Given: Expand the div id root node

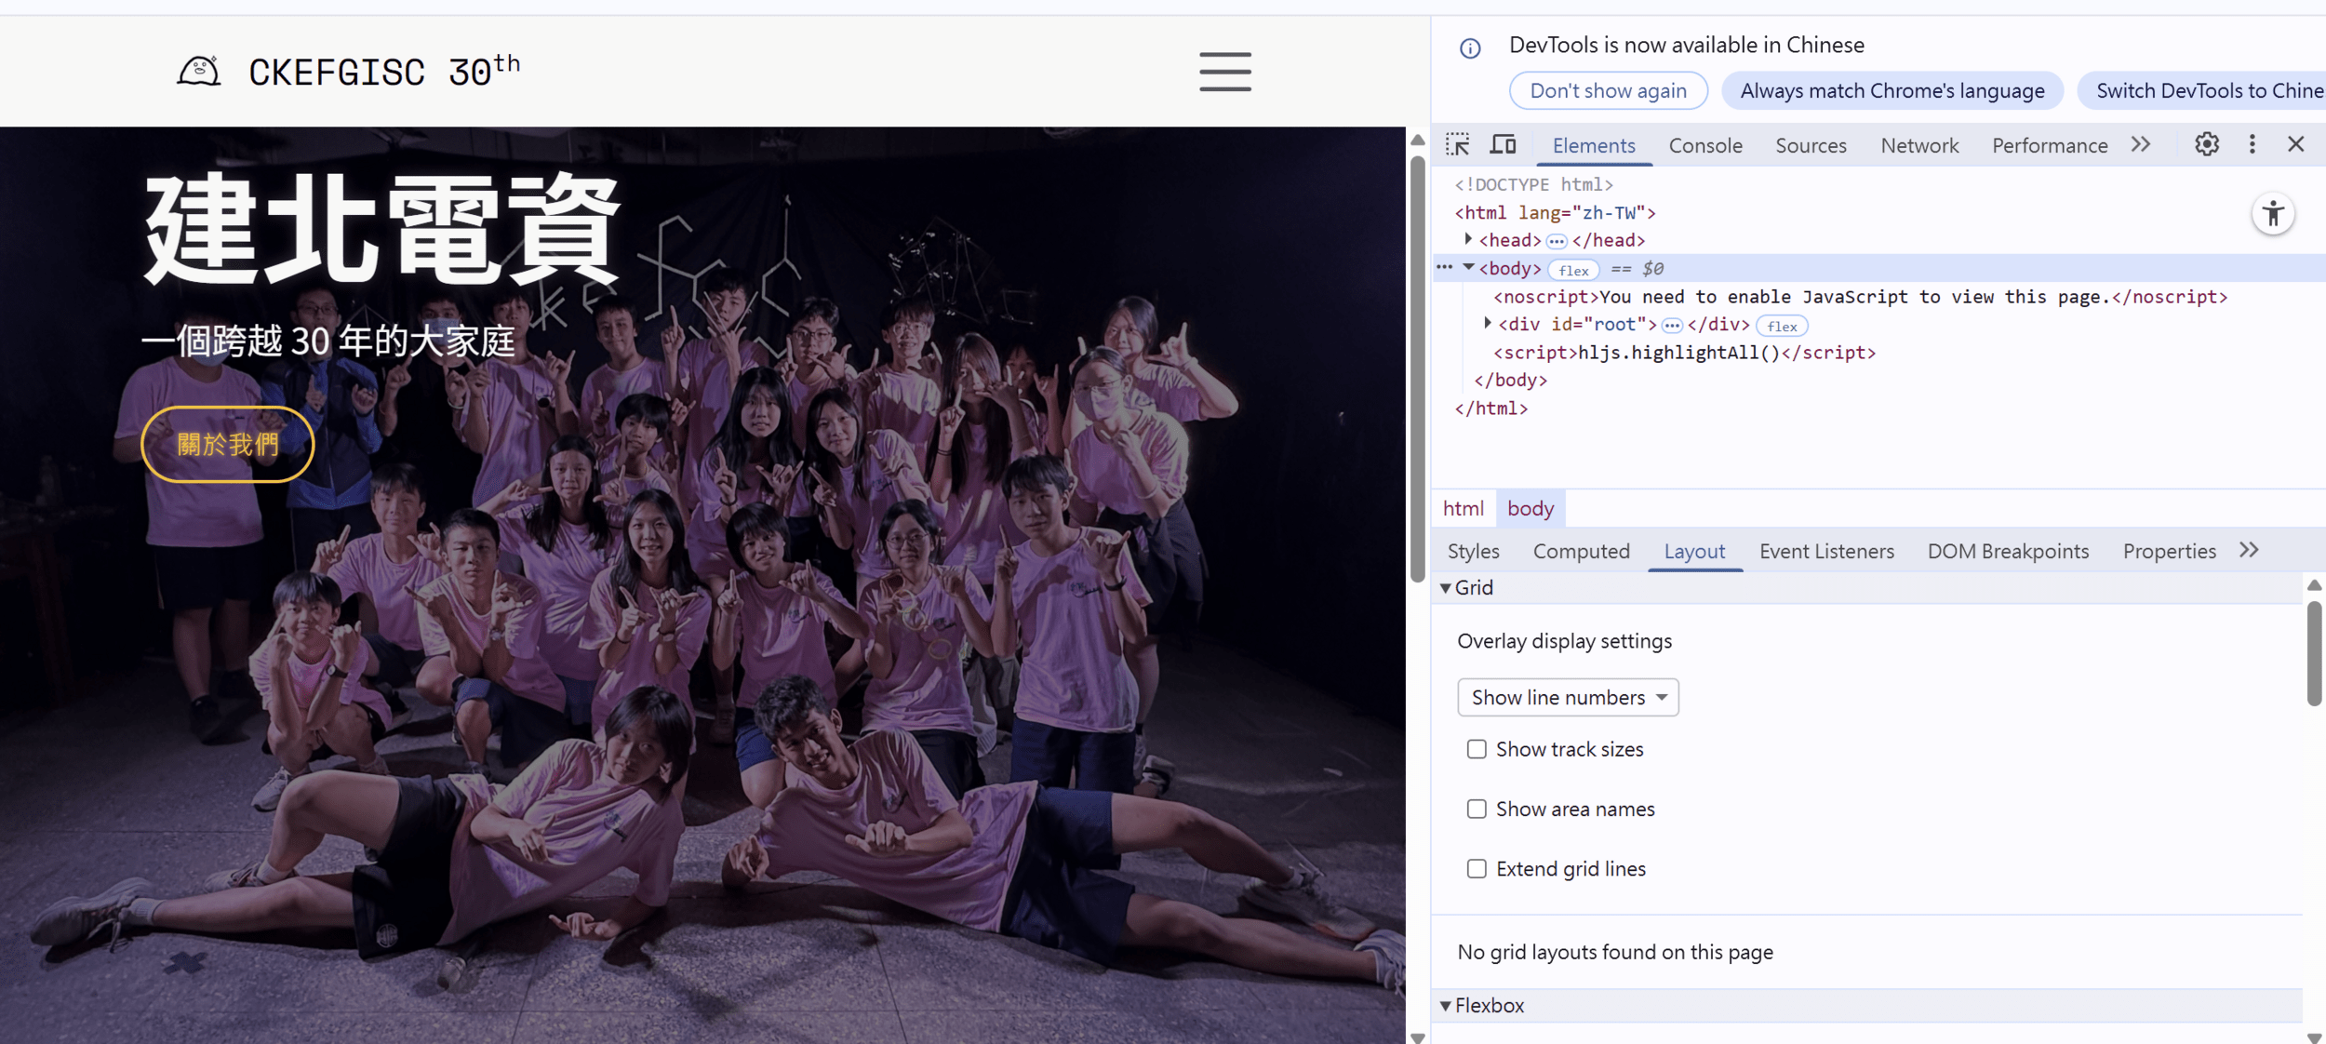Looking at the screenshot, I should point(1487,324).
